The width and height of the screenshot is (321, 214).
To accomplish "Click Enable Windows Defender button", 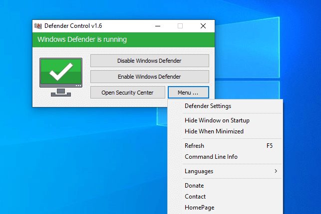I will [150, 77].
